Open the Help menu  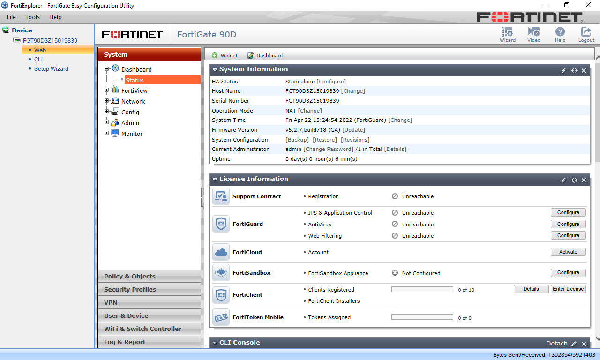pos(55,17)
